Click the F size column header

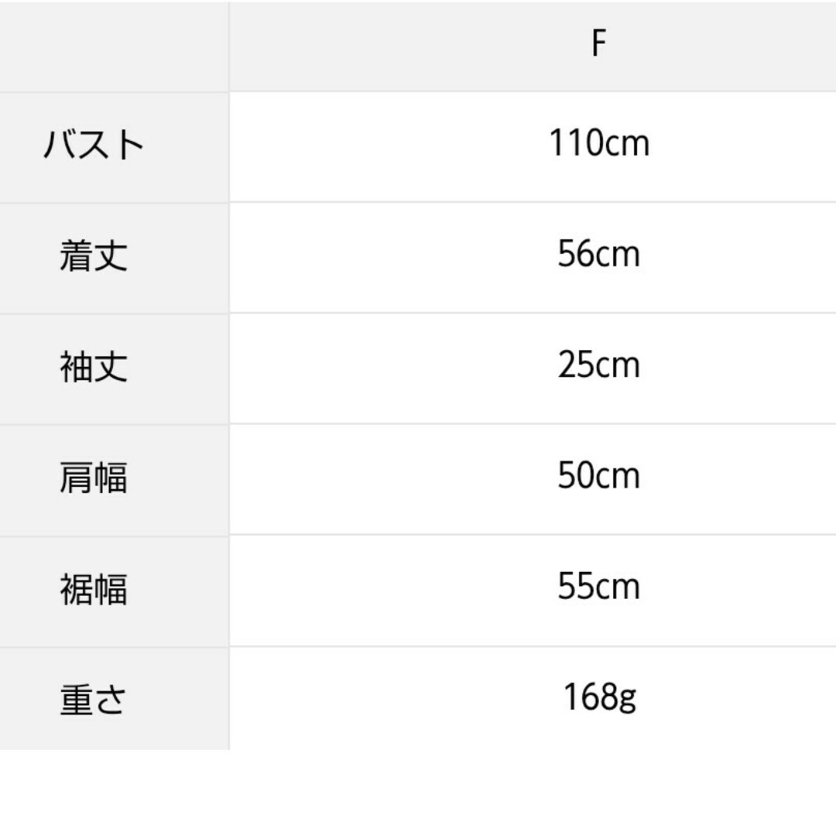pyautogui.click(x=598, y=43)
